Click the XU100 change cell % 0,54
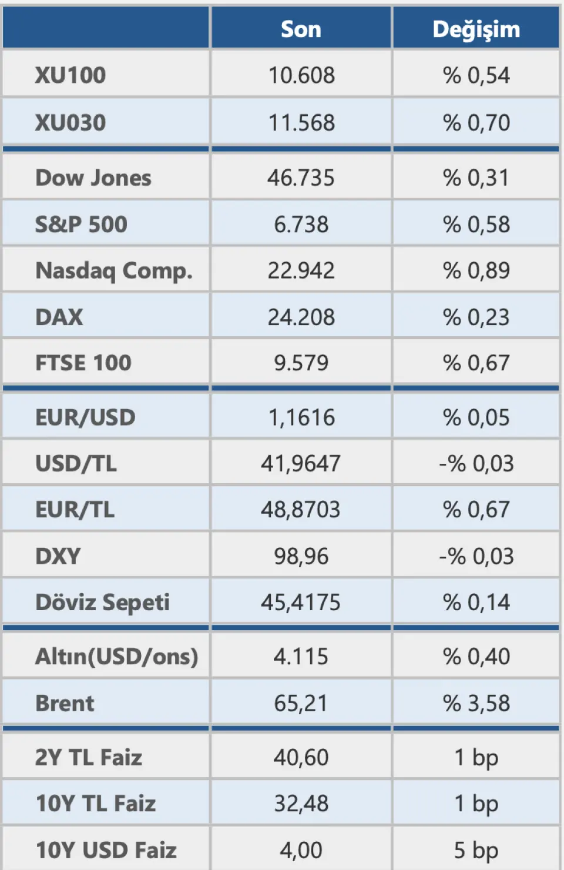Screen dimensions: 564x870 476,75
